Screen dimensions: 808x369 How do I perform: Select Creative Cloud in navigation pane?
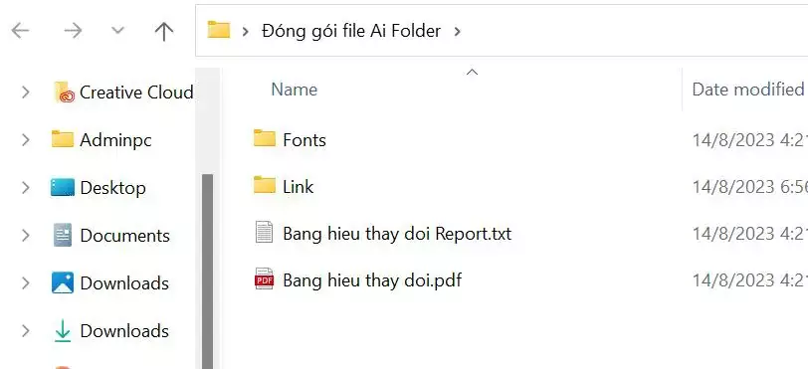[x=136, y=92]
